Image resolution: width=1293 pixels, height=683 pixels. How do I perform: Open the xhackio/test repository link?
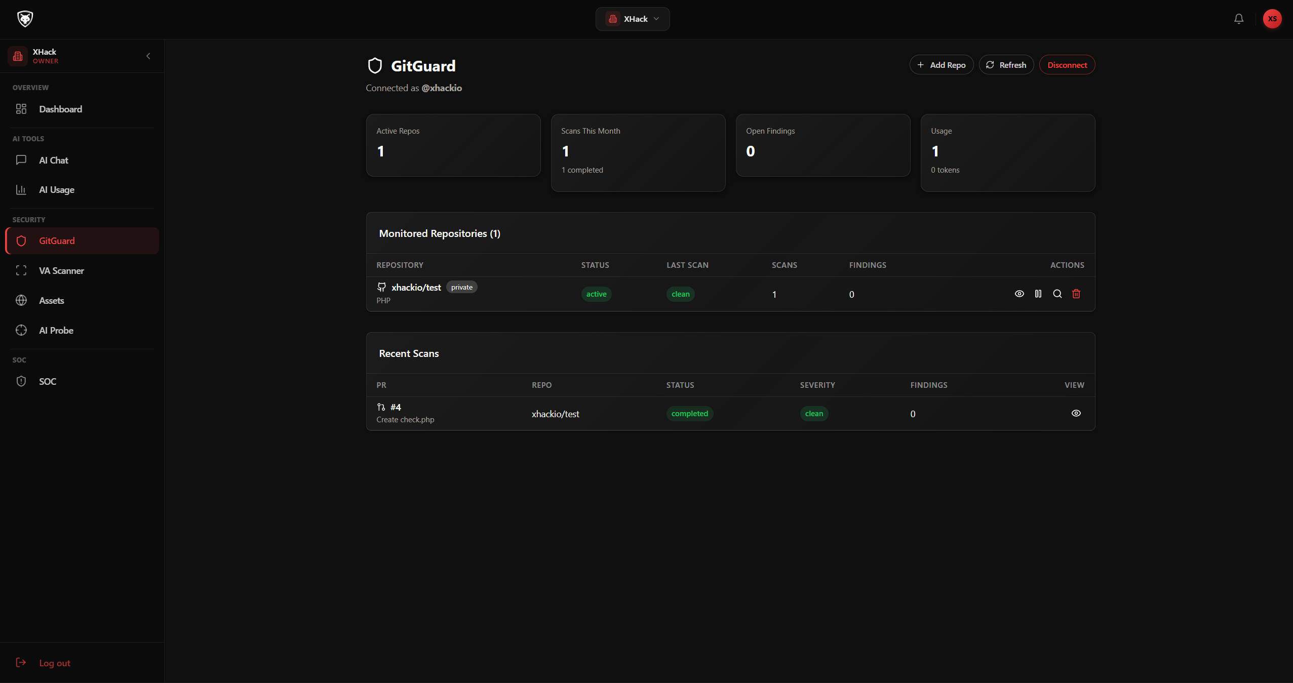pos(416,287)
